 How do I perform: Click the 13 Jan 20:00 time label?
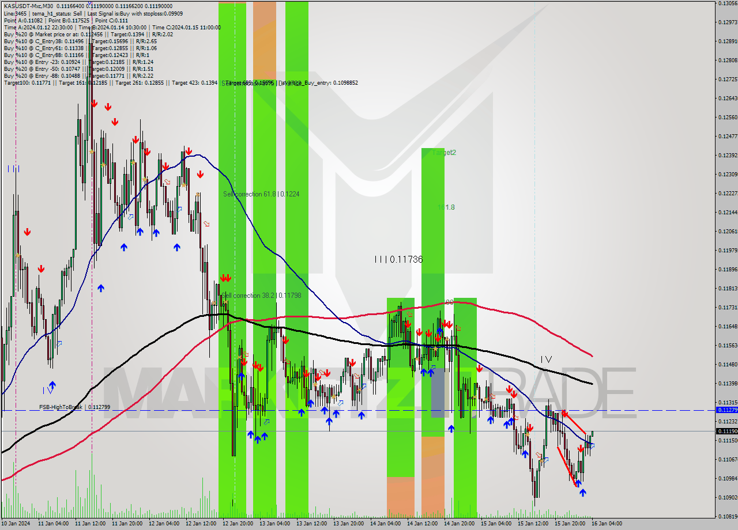[348, 524]
